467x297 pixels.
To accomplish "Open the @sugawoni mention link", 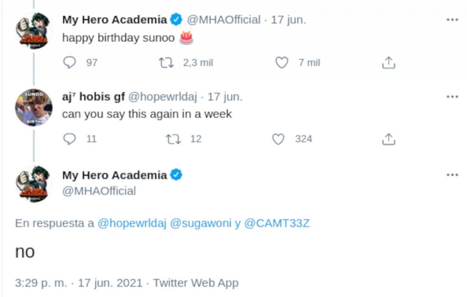I will click(x=200, y=224).
